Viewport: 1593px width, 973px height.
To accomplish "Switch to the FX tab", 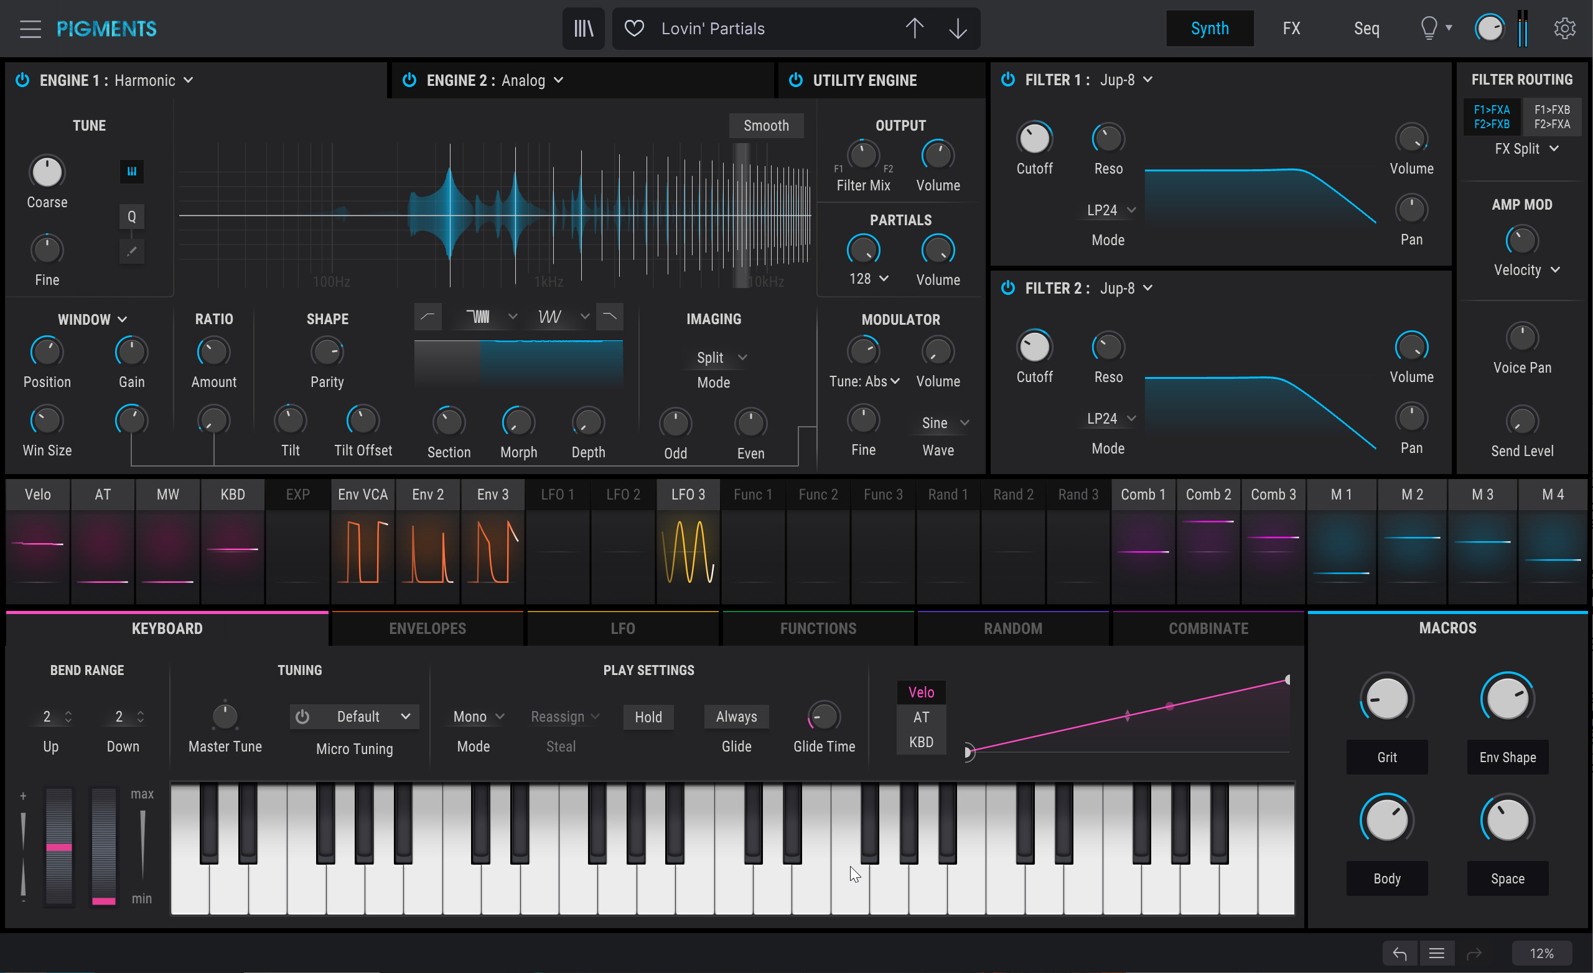I will click(1291, 29).
